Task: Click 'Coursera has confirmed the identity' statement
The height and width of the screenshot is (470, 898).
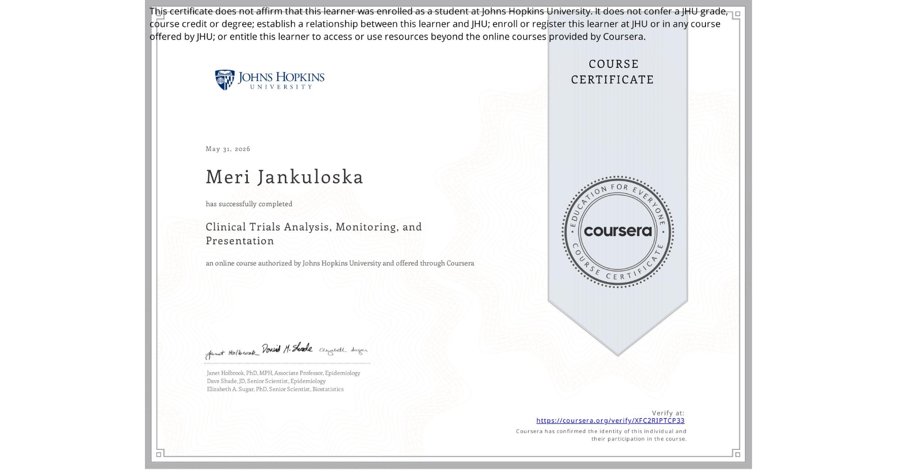Action: (602, 435)
